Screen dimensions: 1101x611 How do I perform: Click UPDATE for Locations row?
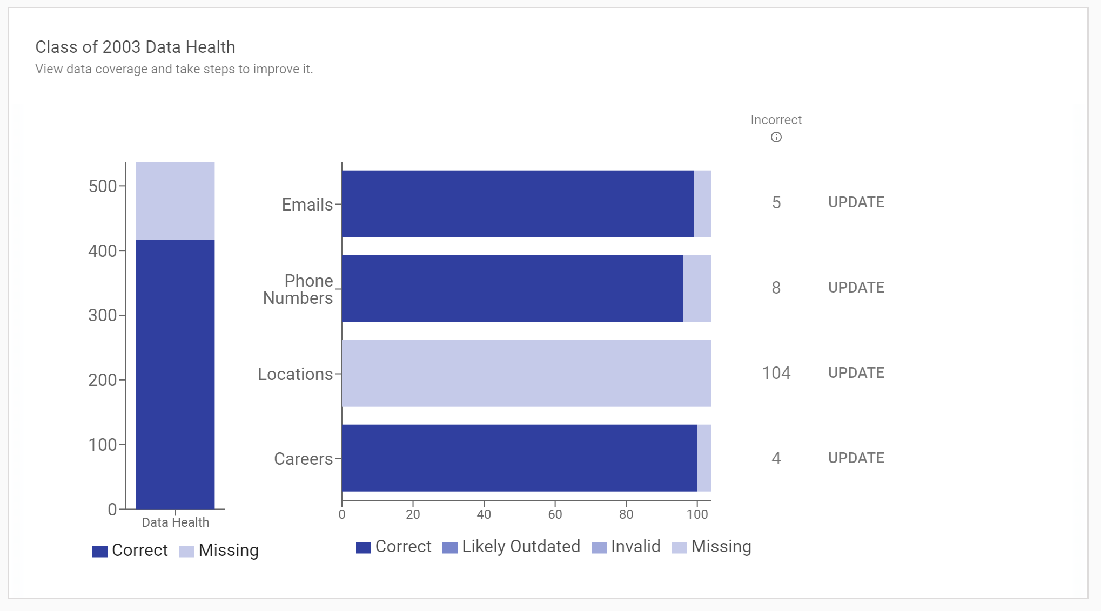[856, 373]
